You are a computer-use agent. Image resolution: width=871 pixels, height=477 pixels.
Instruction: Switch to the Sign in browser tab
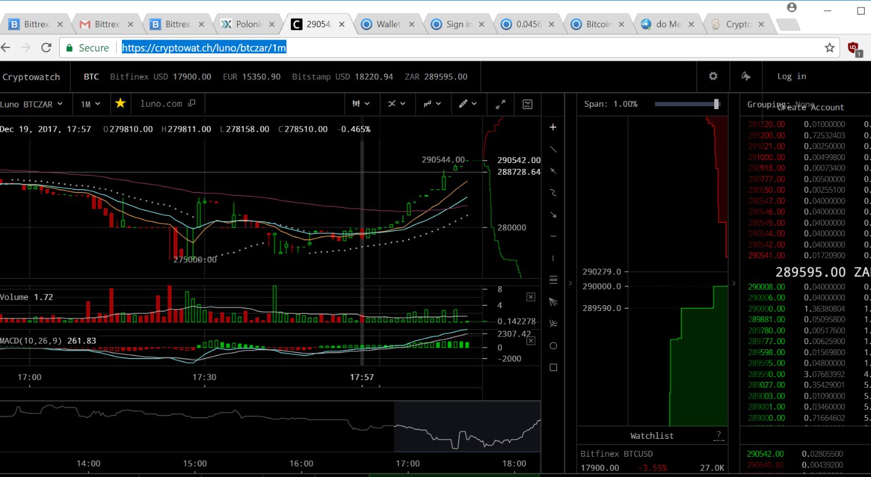(x=458, y=24)
